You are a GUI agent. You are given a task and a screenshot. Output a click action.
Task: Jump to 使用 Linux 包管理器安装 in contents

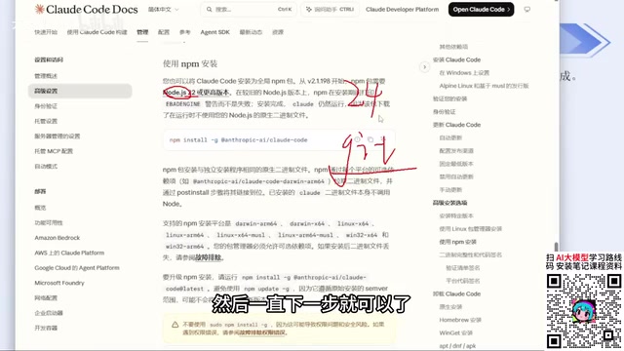click(x=470, y=229)
